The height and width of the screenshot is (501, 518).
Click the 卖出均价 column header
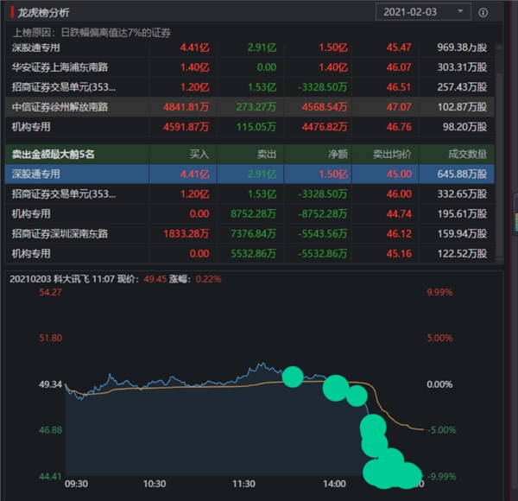click(392, 153)
